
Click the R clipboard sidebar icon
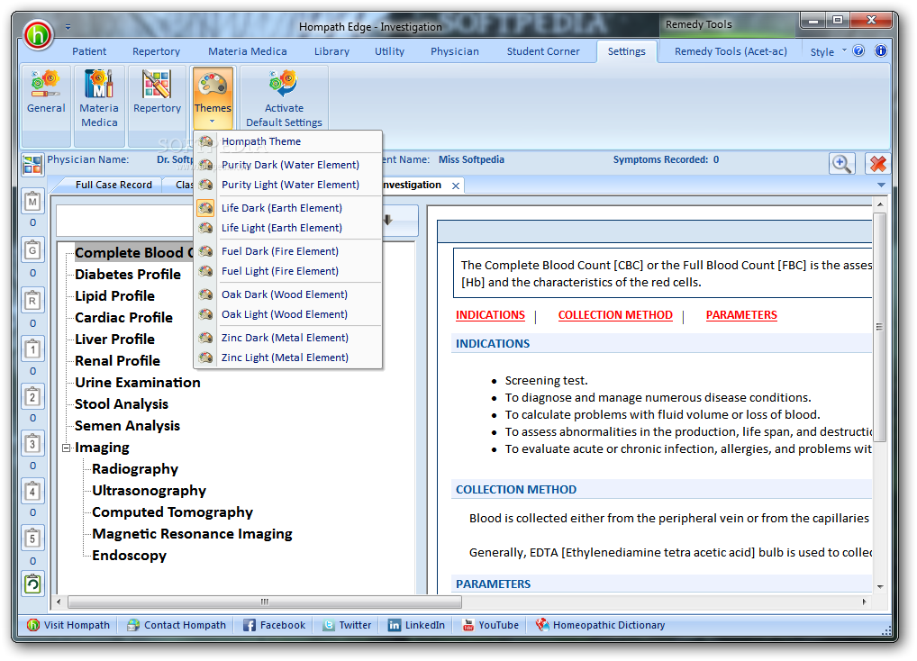(x=32, y=301)
